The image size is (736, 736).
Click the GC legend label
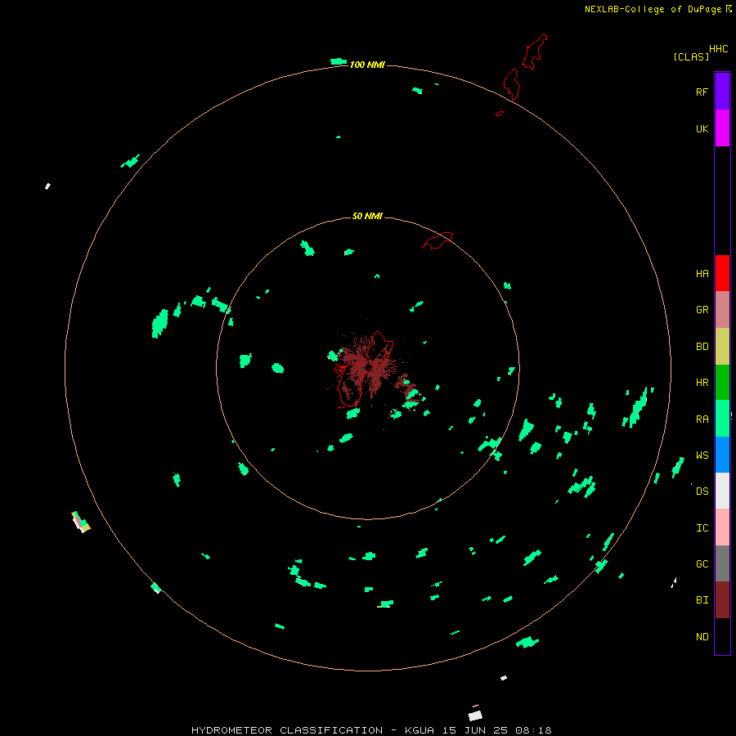[x=702, y=564]
